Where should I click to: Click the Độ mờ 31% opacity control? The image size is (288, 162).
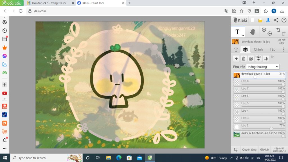(x=281, y=42)
